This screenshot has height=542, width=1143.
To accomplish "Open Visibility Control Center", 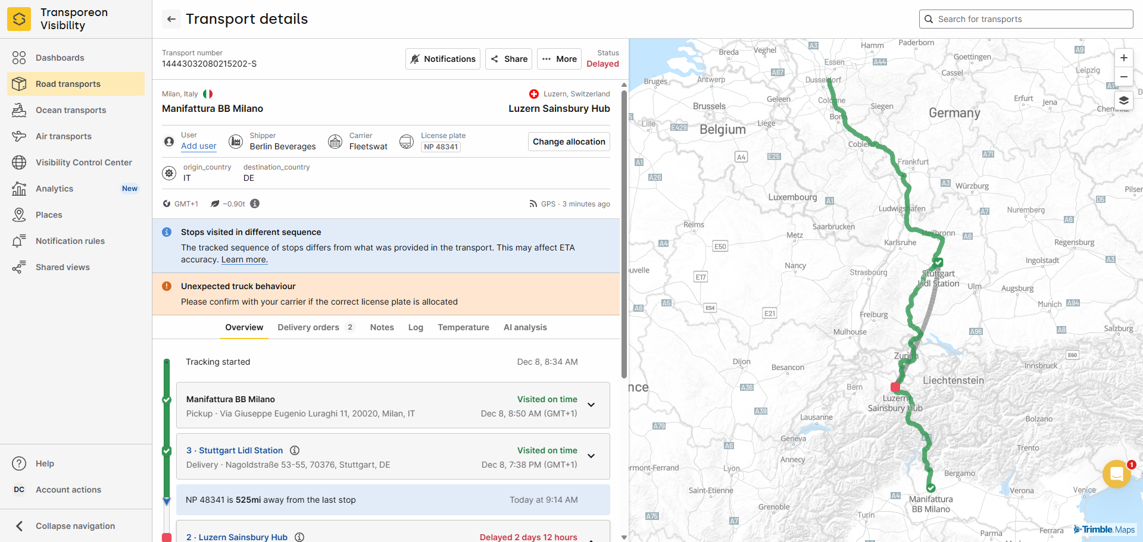I will 76,162.
